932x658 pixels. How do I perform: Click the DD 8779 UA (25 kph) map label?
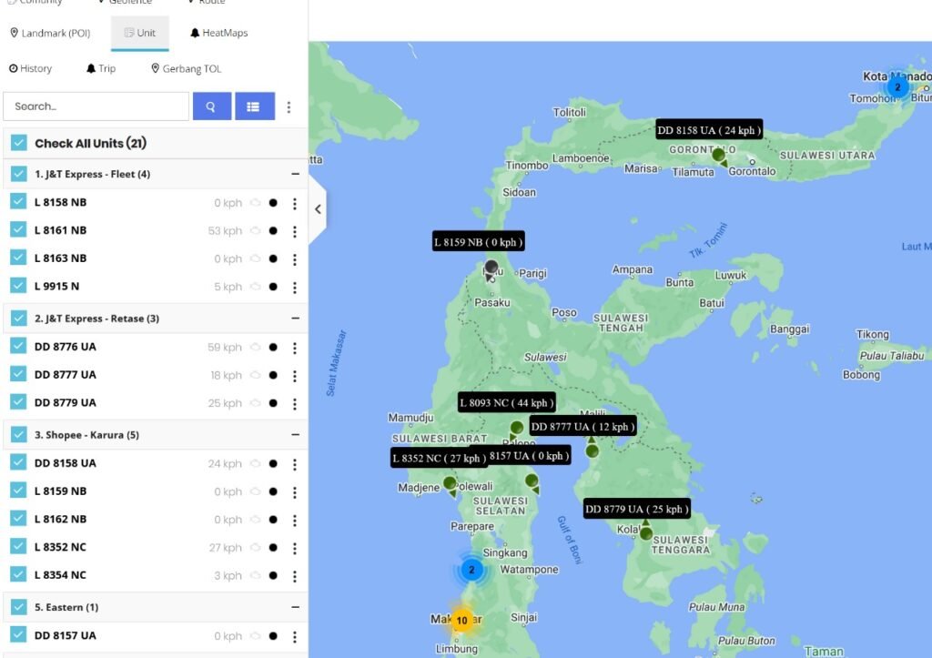(x=637, y=509)
